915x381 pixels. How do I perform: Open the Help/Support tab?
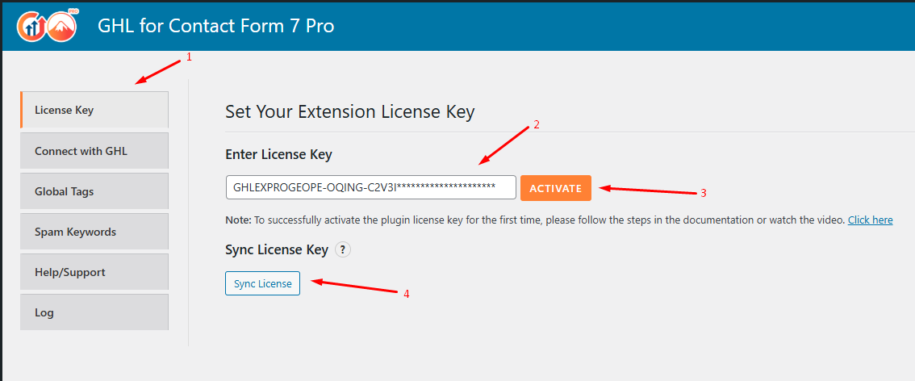click(x=94, y=272)
